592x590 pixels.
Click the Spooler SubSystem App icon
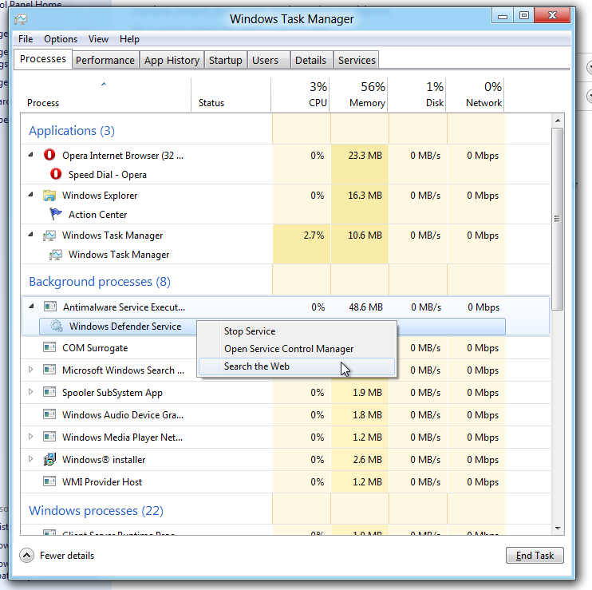pyautogui.click(x=49, y=392)
